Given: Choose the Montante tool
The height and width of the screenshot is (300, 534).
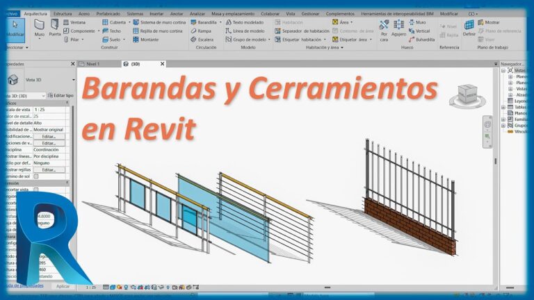Looking at the screenshot, I should pyautogui.click(x=146, y=40).
